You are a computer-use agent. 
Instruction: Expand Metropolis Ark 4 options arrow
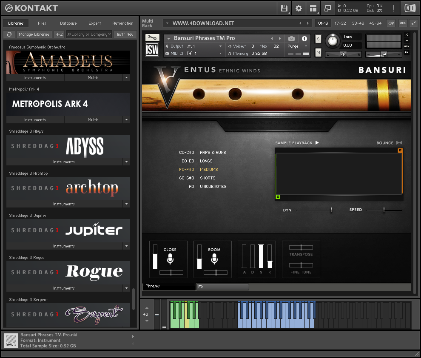pyautogui.click(x=126, y=120)
